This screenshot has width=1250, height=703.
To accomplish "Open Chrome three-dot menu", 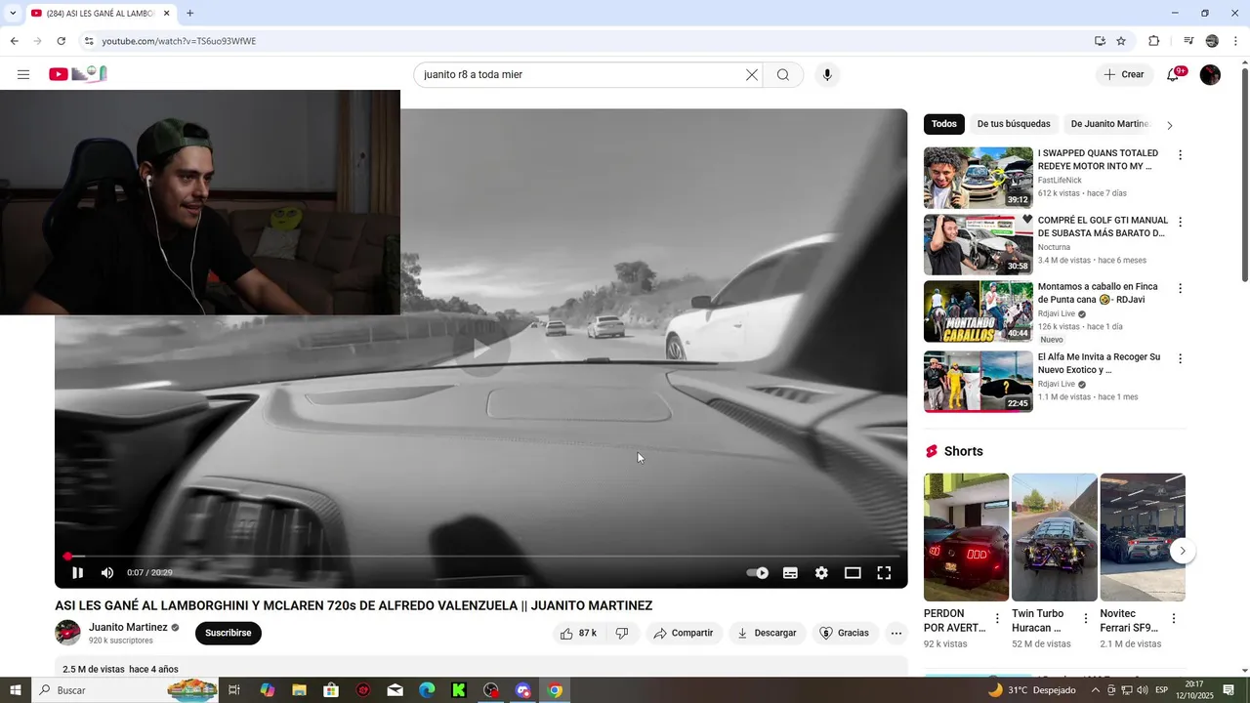I will pyautogui.click(x=1236, y=41).
